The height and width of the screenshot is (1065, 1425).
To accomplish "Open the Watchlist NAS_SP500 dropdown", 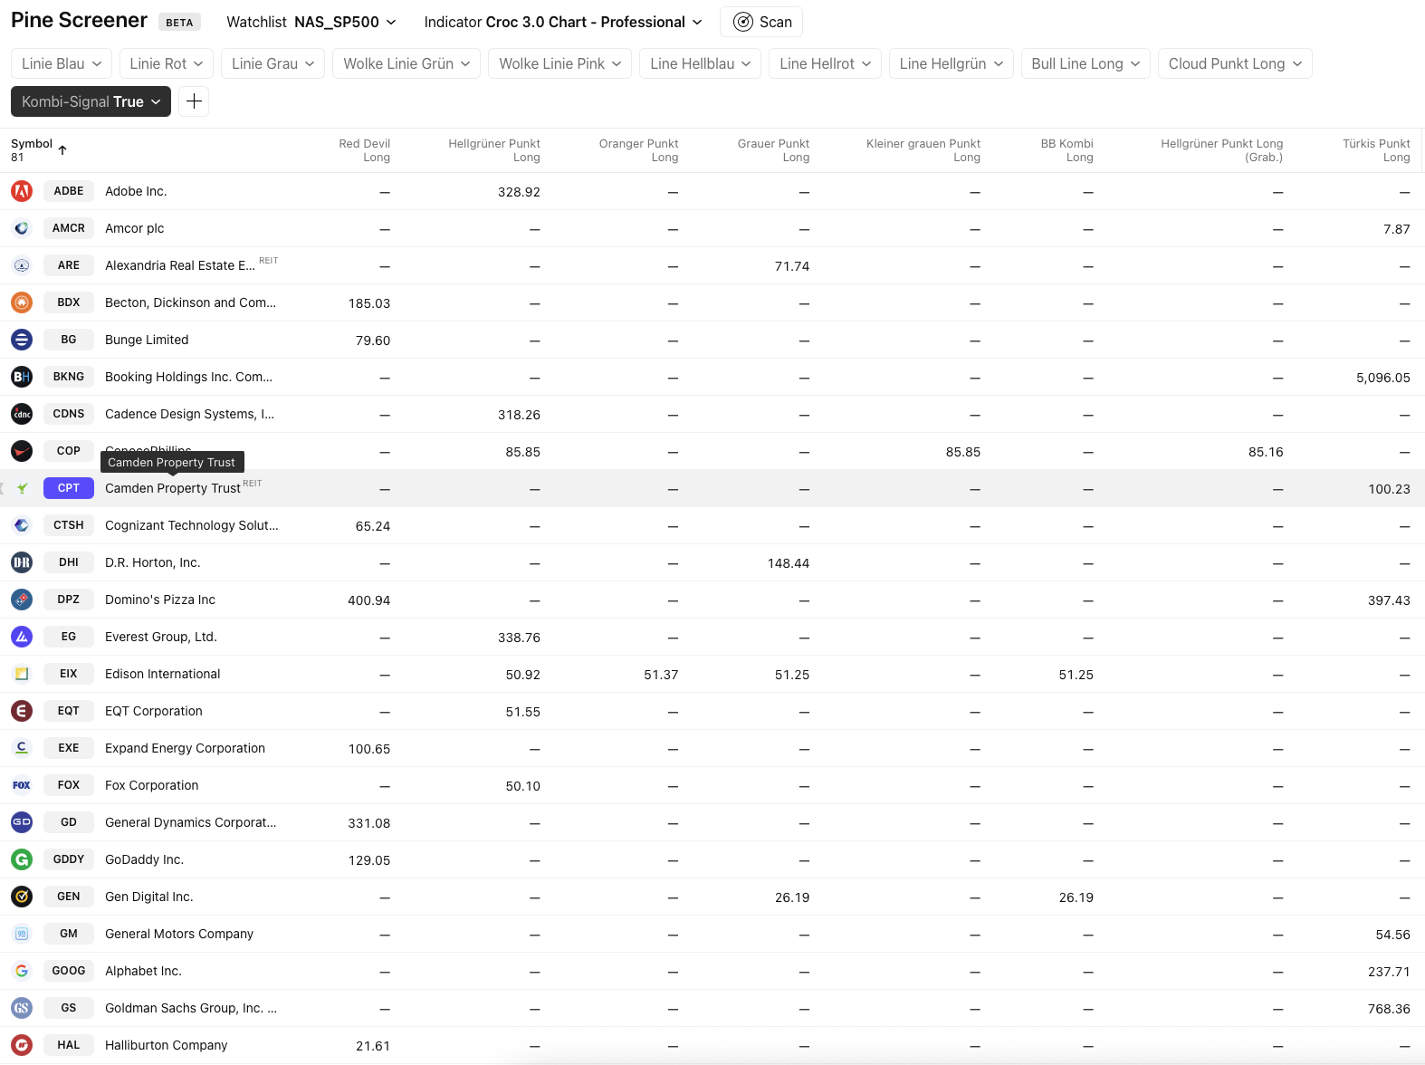I will pyautogui.click(x=311, y=22).
